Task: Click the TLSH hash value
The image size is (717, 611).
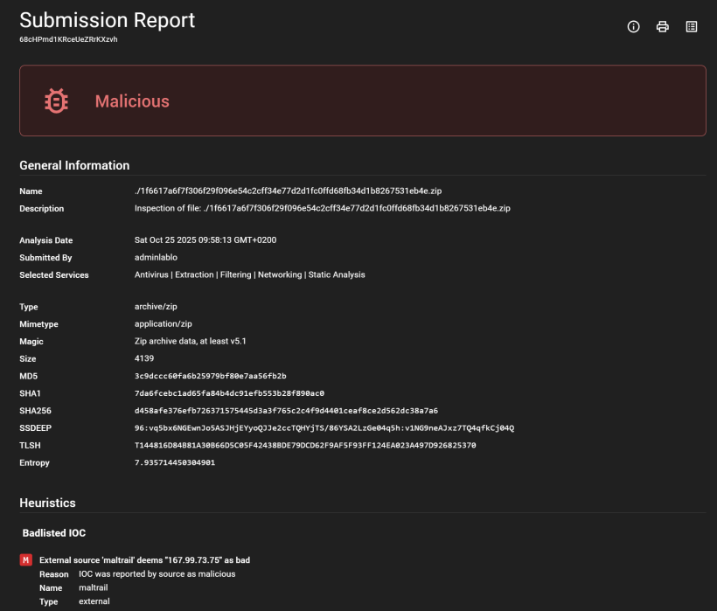Action: click(x=304, y=445)
